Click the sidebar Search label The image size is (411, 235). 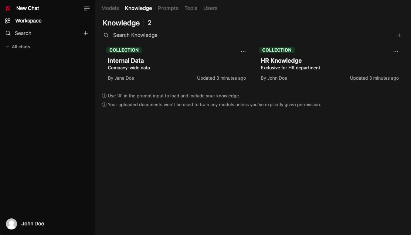pos(23,33)
